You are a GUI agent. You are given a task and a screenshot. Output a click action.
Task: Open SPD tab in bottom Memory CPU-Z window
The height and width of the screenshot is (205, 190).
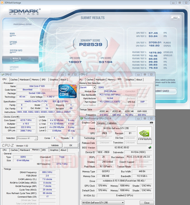pos(44,150)
